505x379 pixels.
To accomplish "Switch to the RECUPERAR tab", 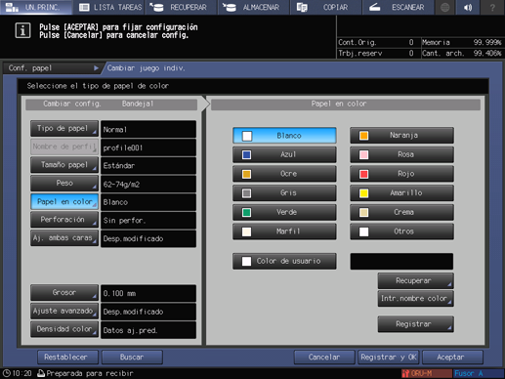I will [181, 7].
